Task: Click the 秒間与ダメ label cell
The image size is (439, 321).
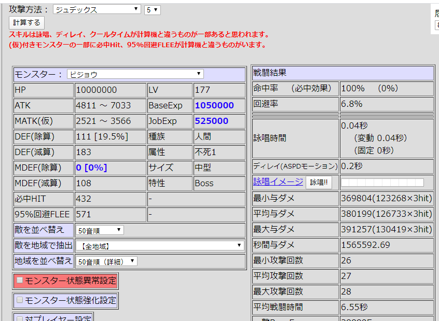Action: [295, 245]
